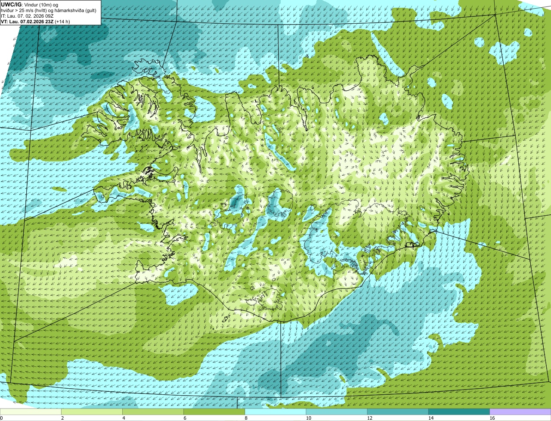Click the '8' label on the color scale
Image resolution: width=551 pixels, height=421 pixels.
pyautogui.click(x=246, y=418)
